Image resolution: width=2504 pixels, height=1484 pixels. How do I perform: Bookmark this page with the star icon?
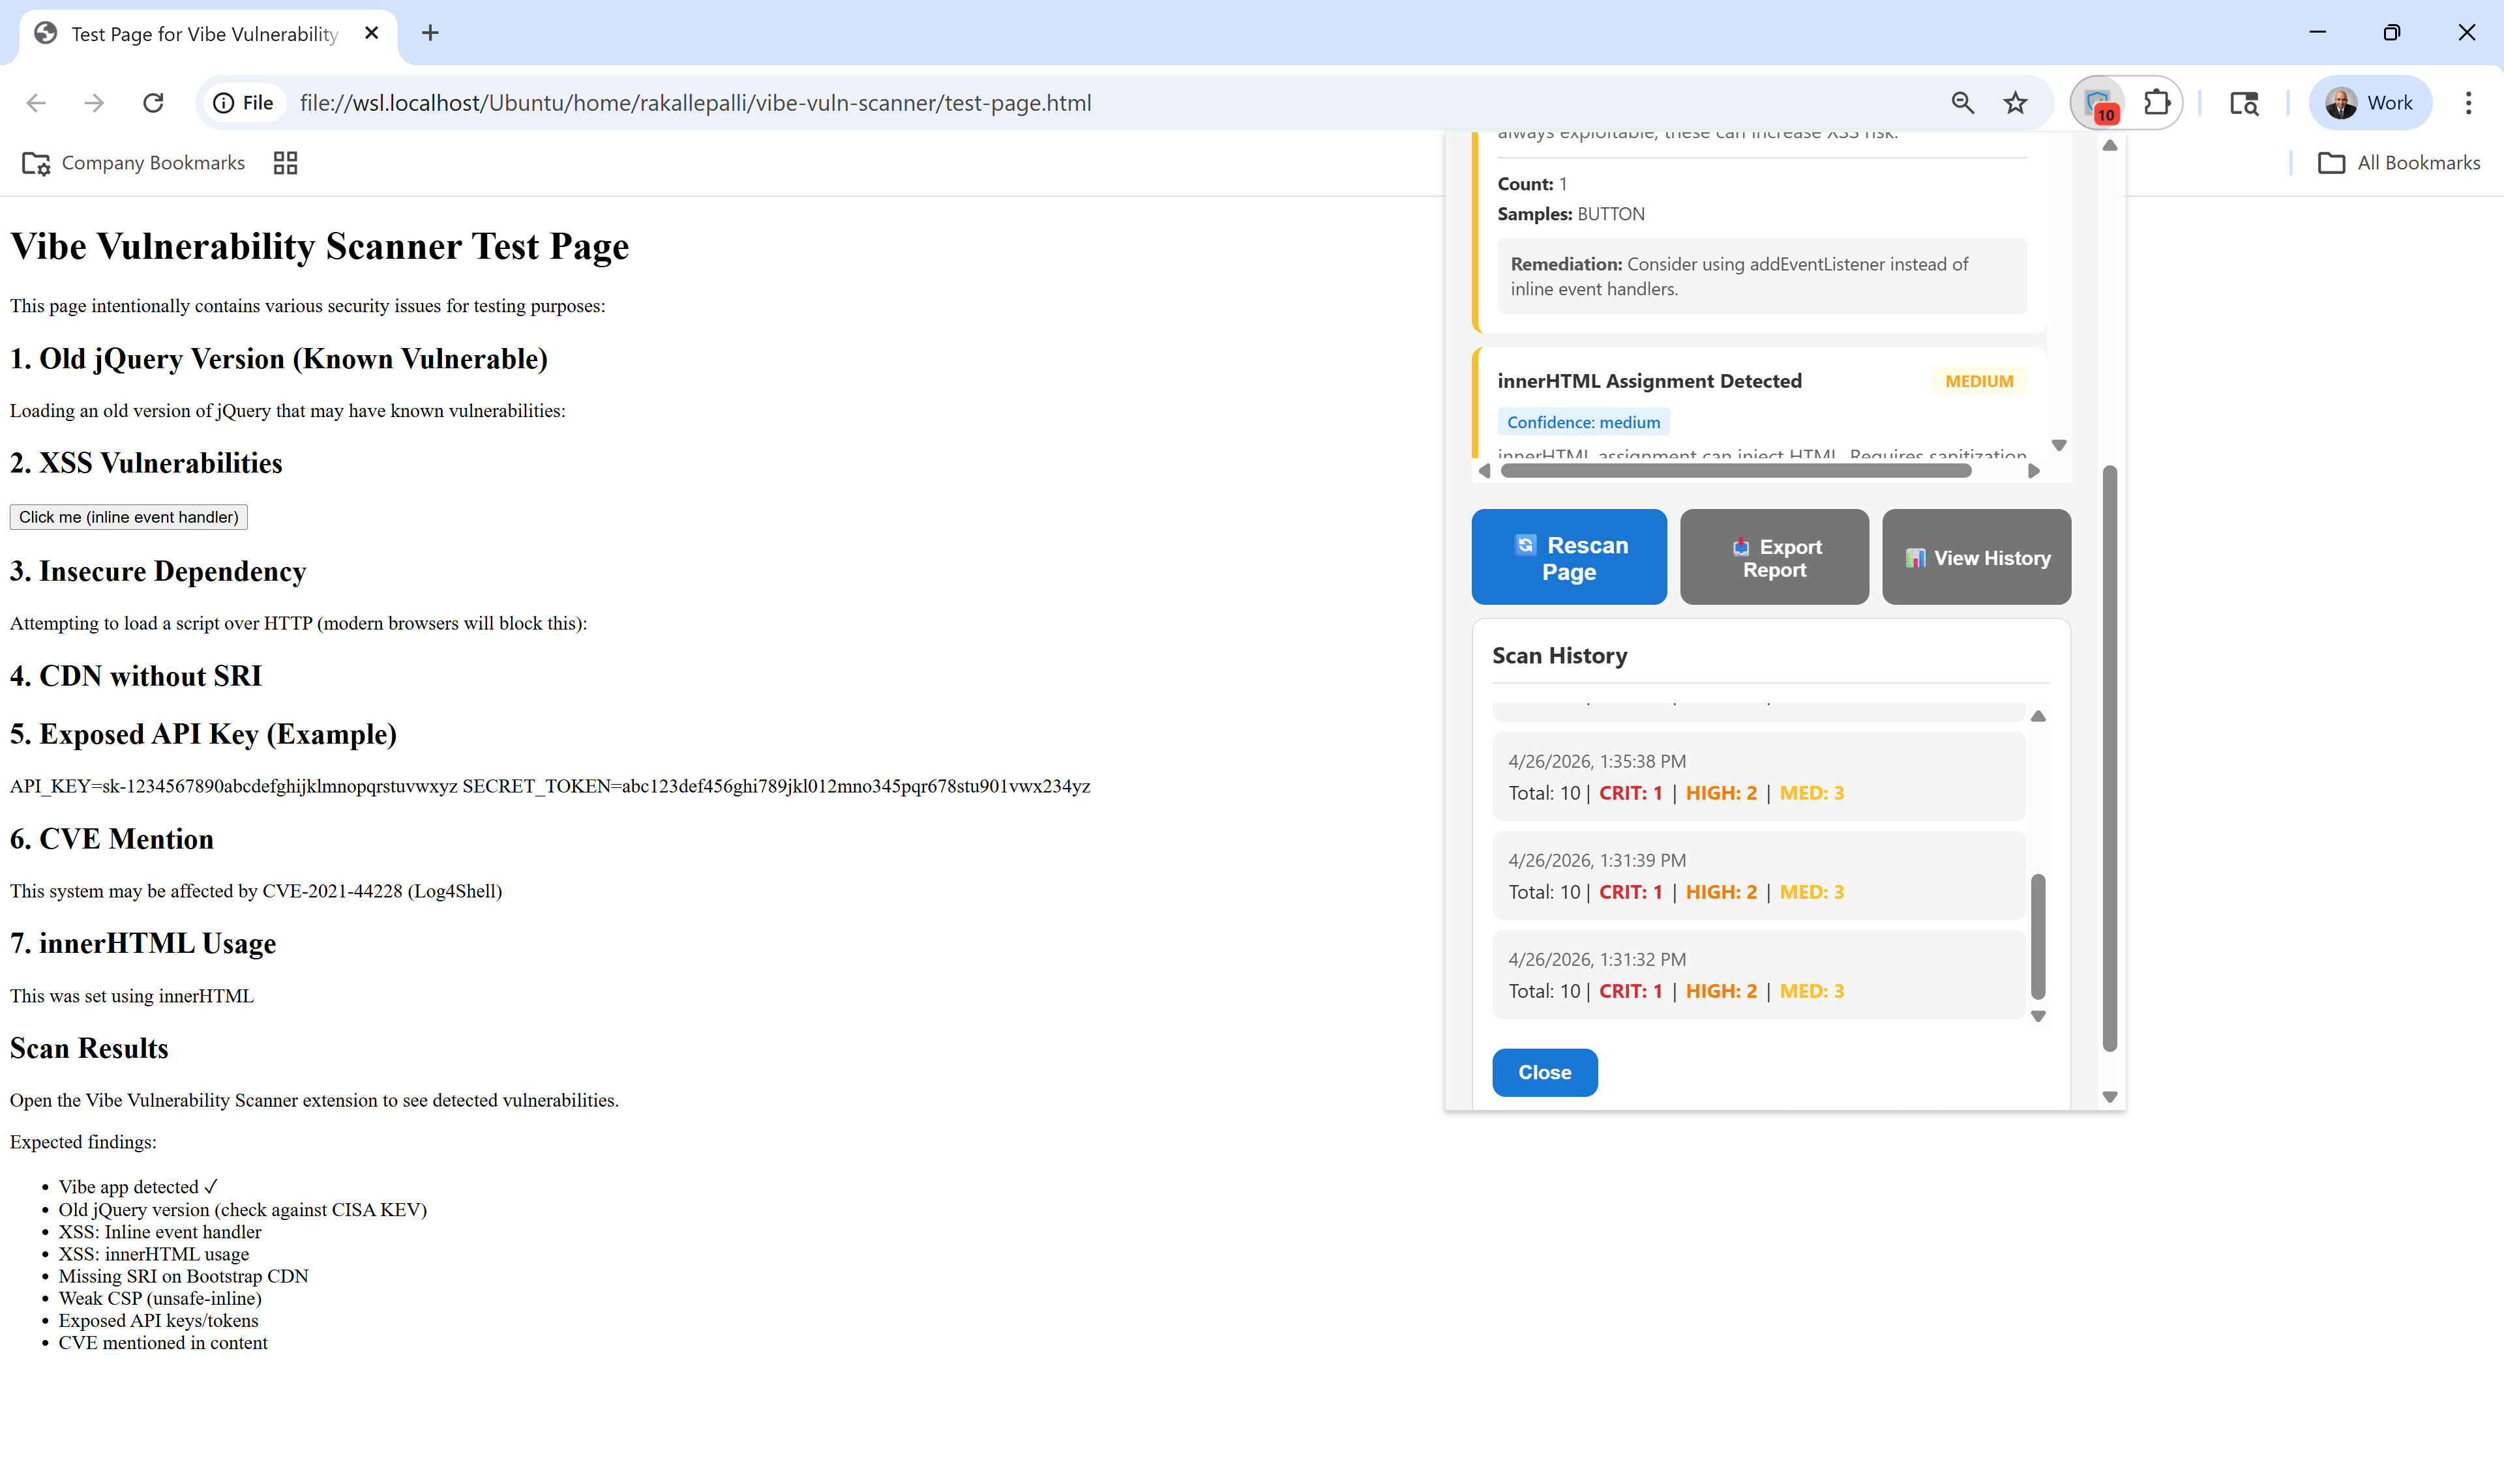2015,103
